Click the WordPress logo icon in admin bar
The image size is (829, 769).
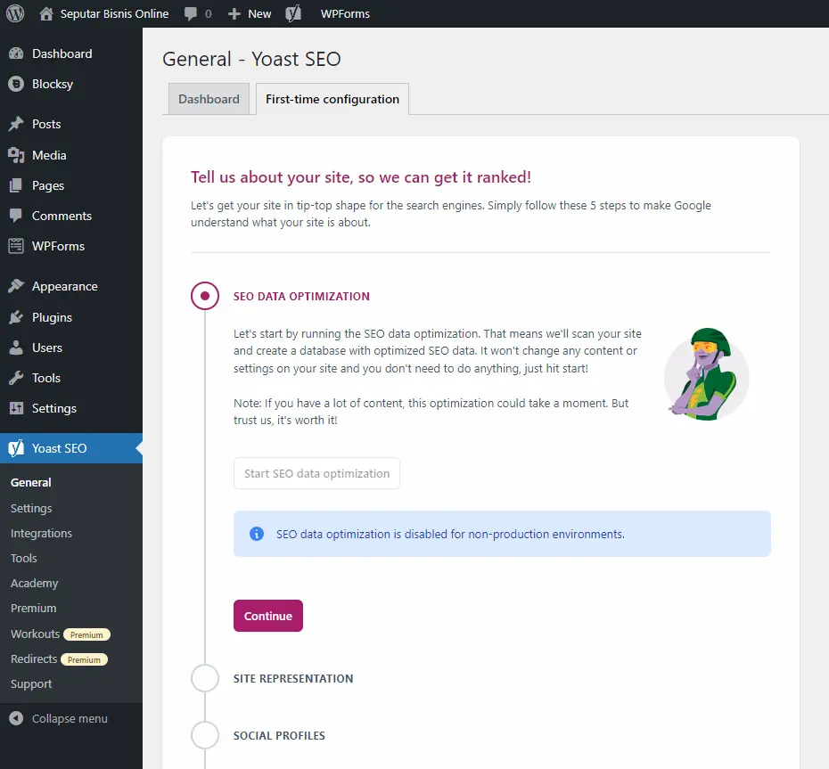click(x=15, y=13)
